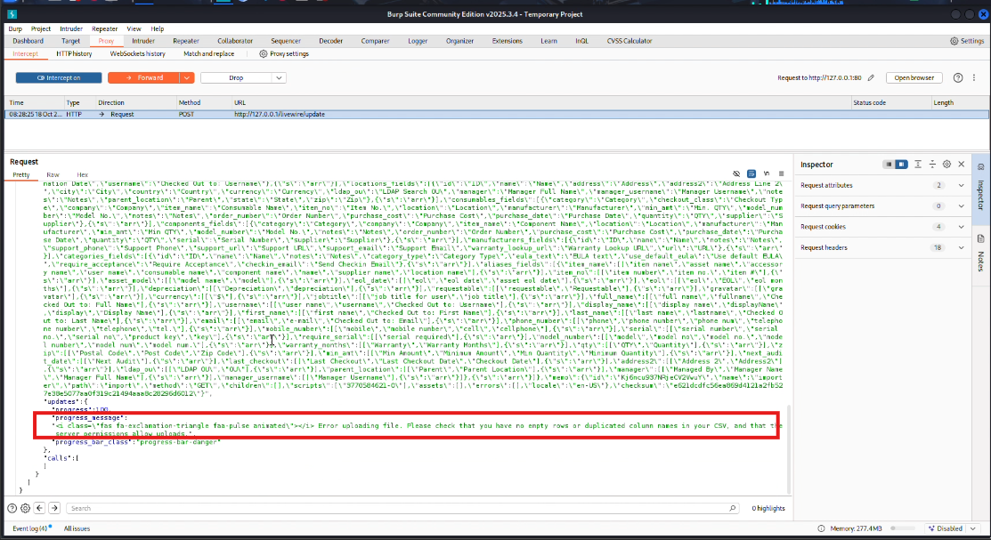Image resolution: width=991 pixels, height=540 pixels.
Task: Switch the request view to Pretty
Action: point(20,175)
